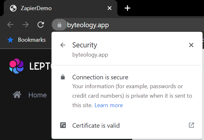204x140 pixels.
Task: Click the lock site-info icon in address bar
Action: point(59,25)
